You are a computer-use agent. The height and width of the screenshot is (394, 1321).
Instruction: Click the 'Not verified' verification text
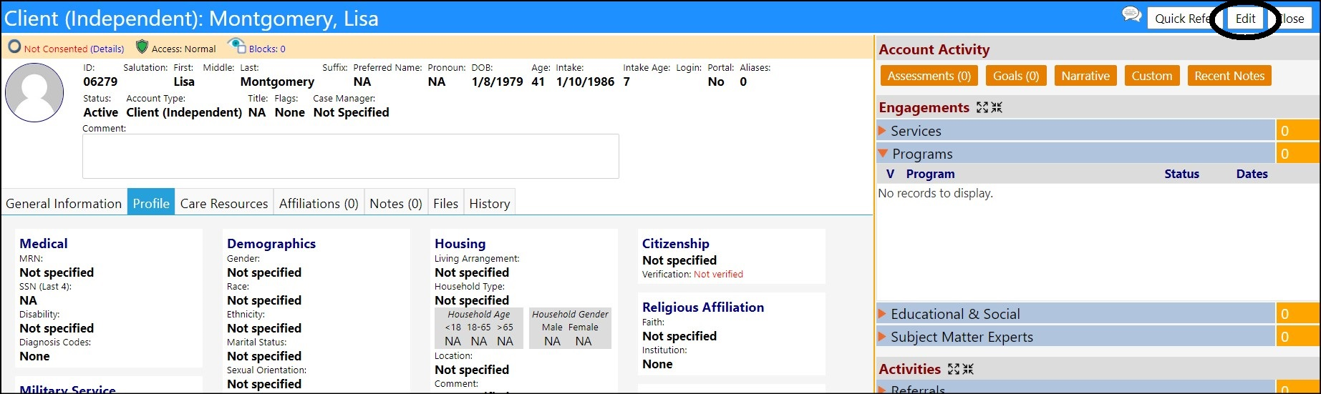pyautogui.click(x=718, y=274)
